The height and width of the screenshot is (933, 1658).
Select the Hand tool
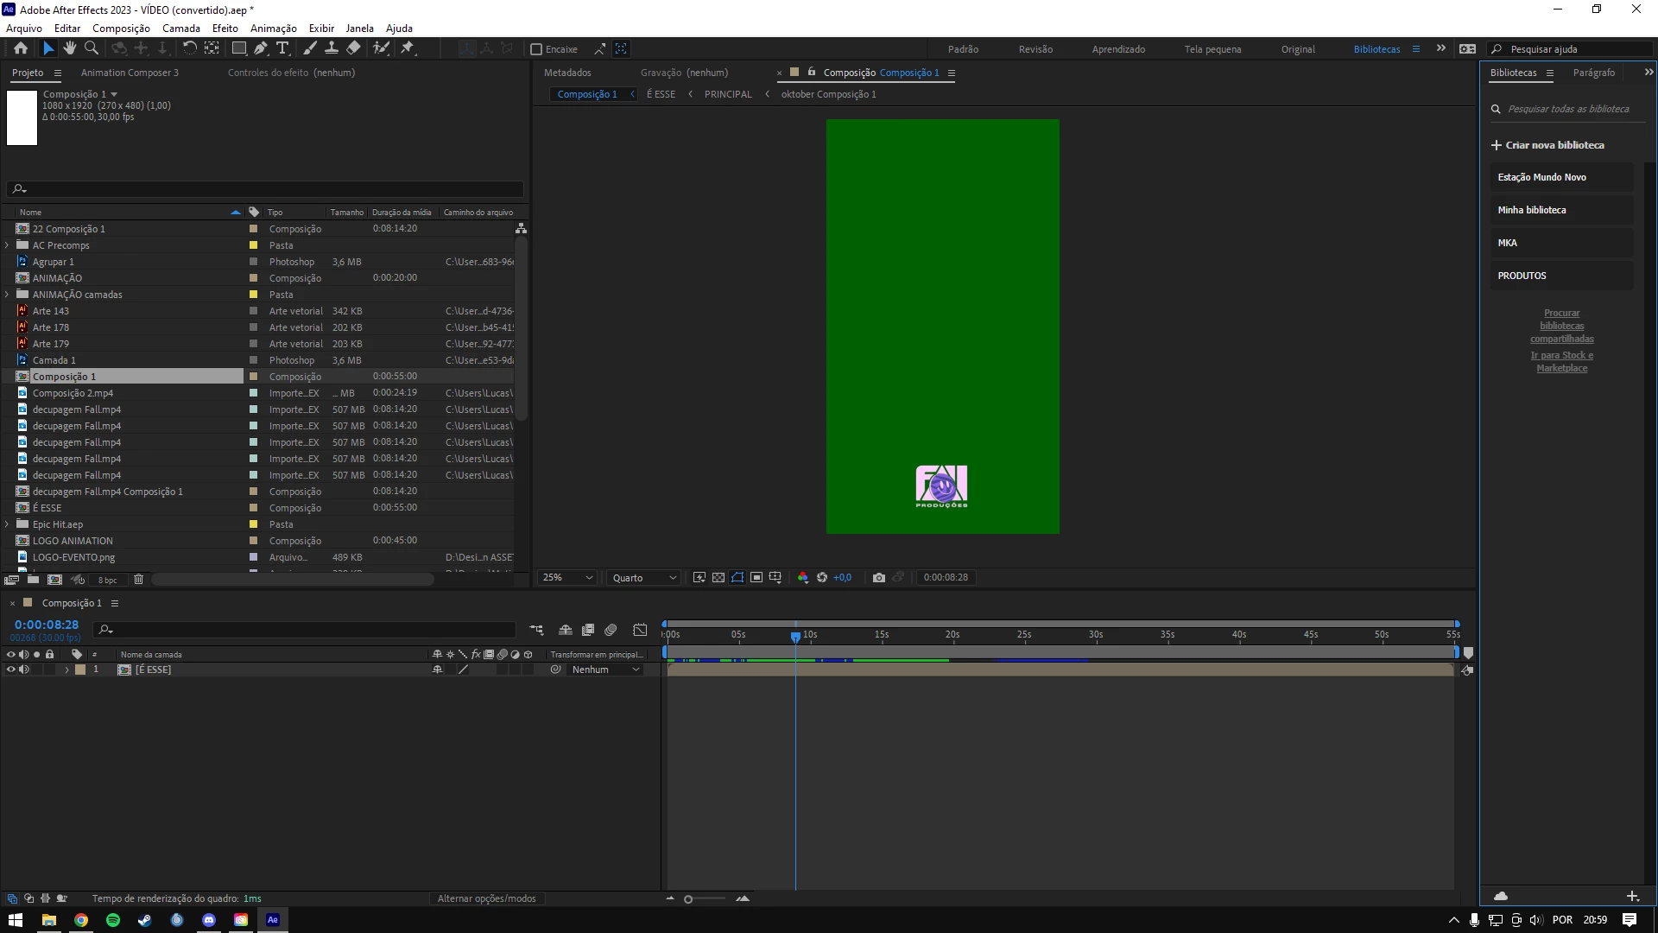click(70, 48)
